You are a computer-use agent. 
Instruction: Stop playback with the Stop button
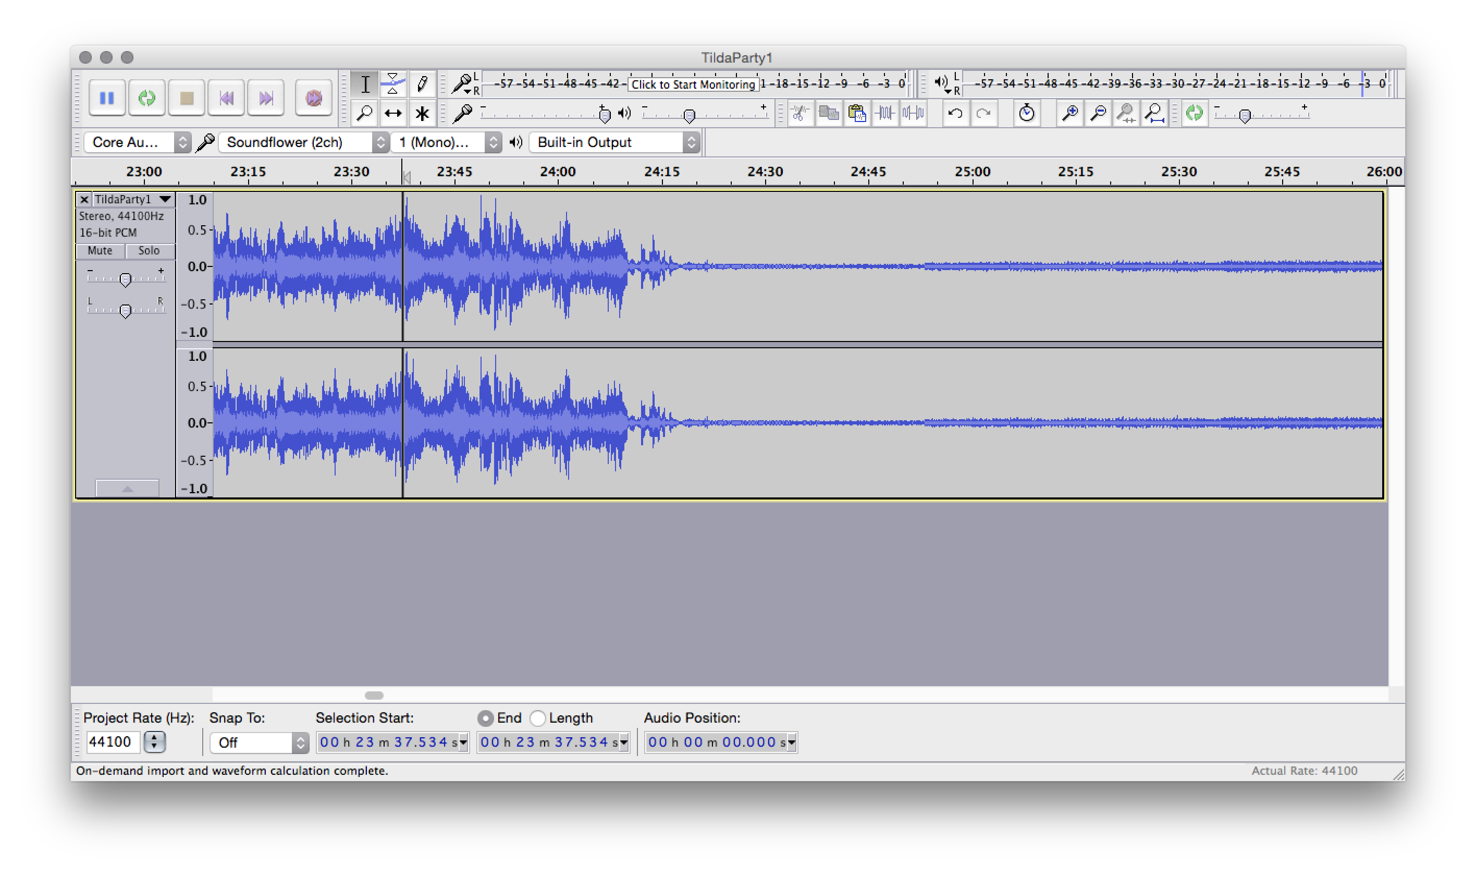(x=187, y=98)
